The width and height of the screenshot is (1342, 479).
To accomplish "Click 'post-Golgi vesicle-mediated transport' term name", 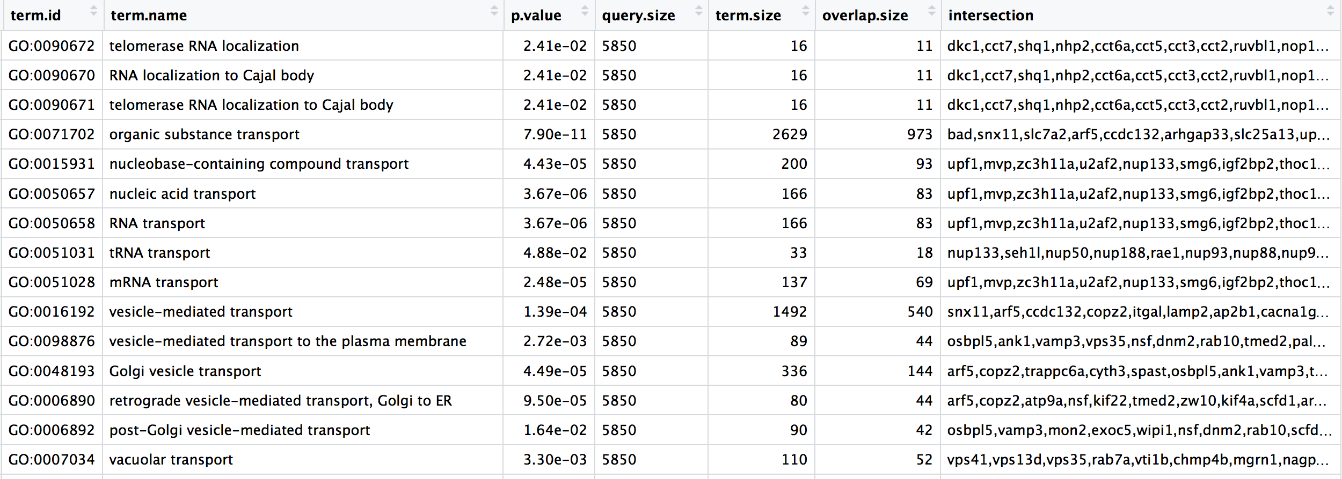I will [239, 430].
